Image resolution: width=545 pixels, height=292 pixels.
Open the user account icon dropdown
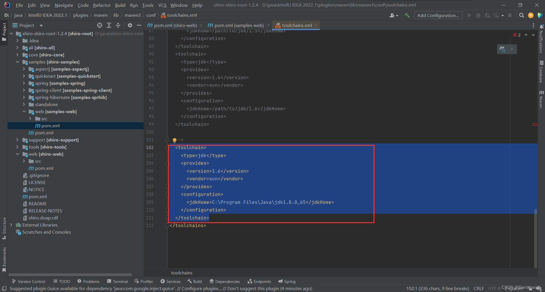click(x=394, y=15)
